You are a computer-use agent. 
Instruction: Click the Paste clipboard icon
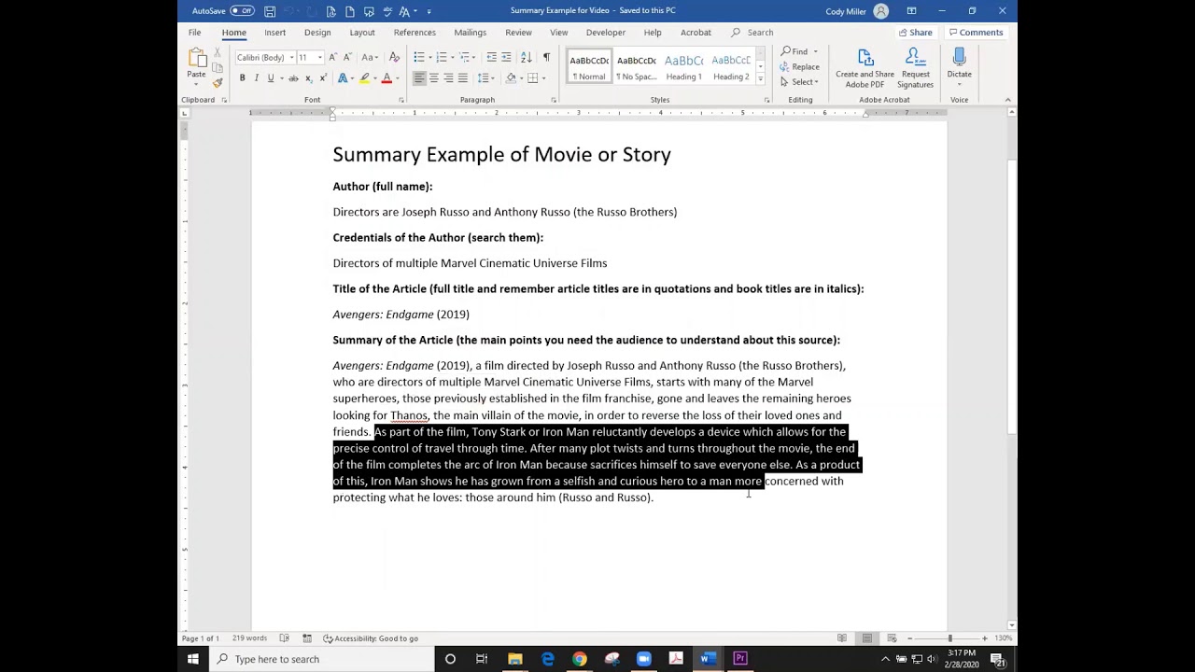pyautogui.click(x=196, y=58)
